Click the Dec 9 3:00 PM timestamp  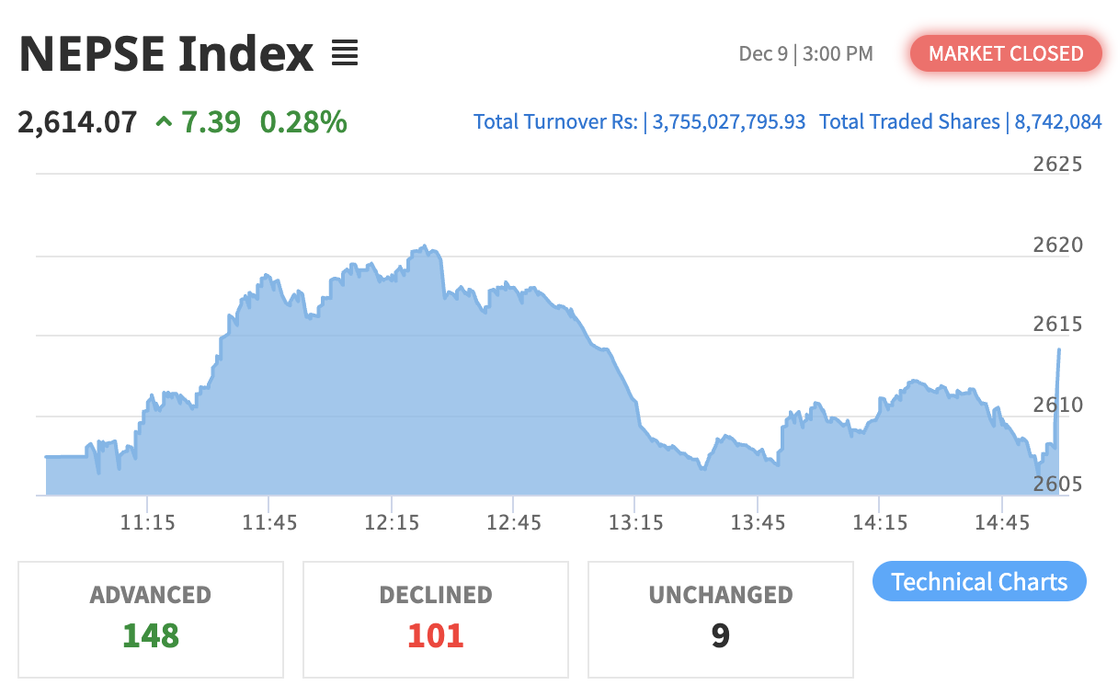click(805, 54)
